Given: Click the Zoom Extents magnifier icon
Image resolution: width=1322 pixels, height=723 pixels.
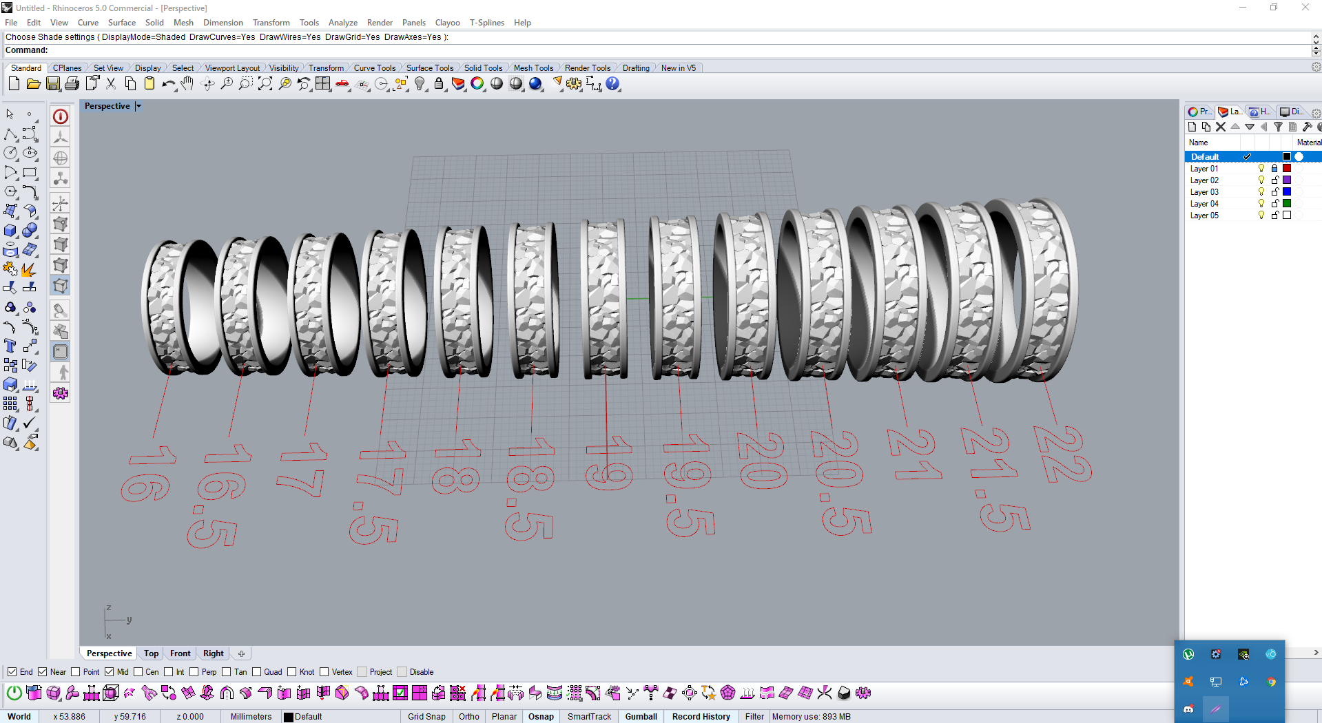Looking at the screenshot, I should pyautogui.click(x=265, y=84).
